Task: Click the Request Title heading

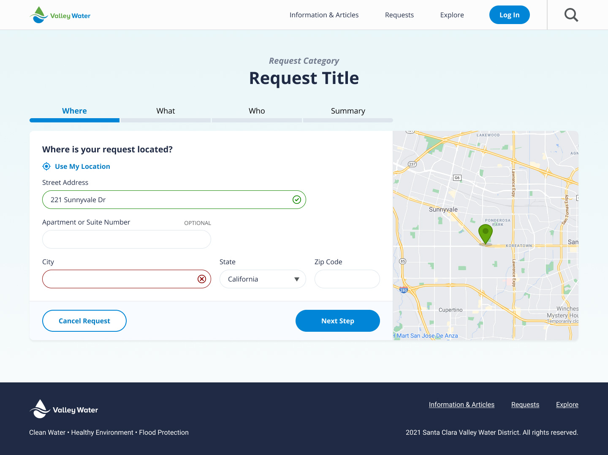Action: [304, 78]
